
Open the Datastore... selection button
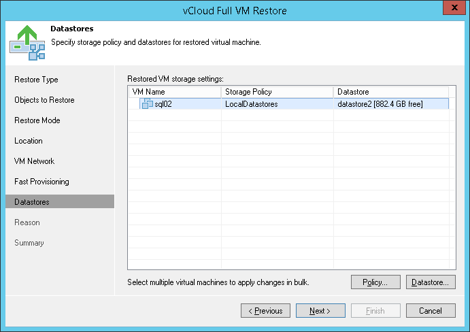[x=431, y=282]
